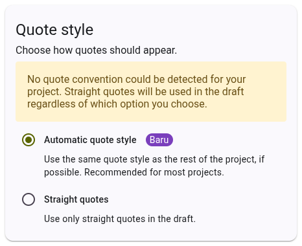The width and height of the screenshot is (302, 246).
Task: Click the yellow no-convention-detected warning banner
Action: coord(151,91)
